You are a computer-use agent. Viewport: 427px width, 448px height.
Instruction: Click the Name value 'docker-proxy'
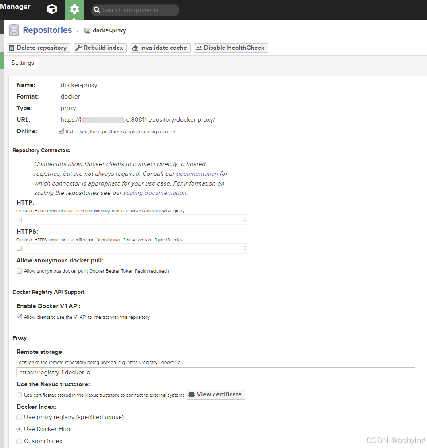click(x=79, y=85)
